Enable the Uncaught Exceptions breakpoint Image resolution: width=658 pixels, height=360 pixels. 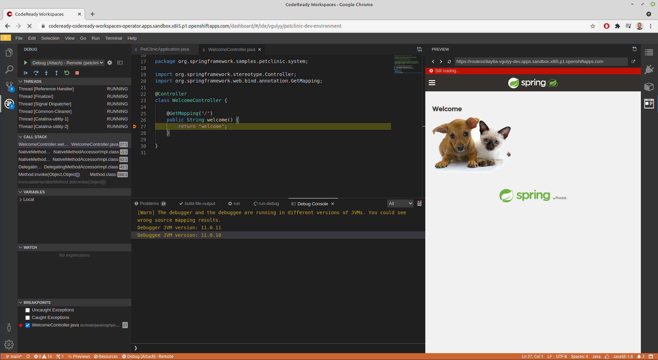pos(27,310)
